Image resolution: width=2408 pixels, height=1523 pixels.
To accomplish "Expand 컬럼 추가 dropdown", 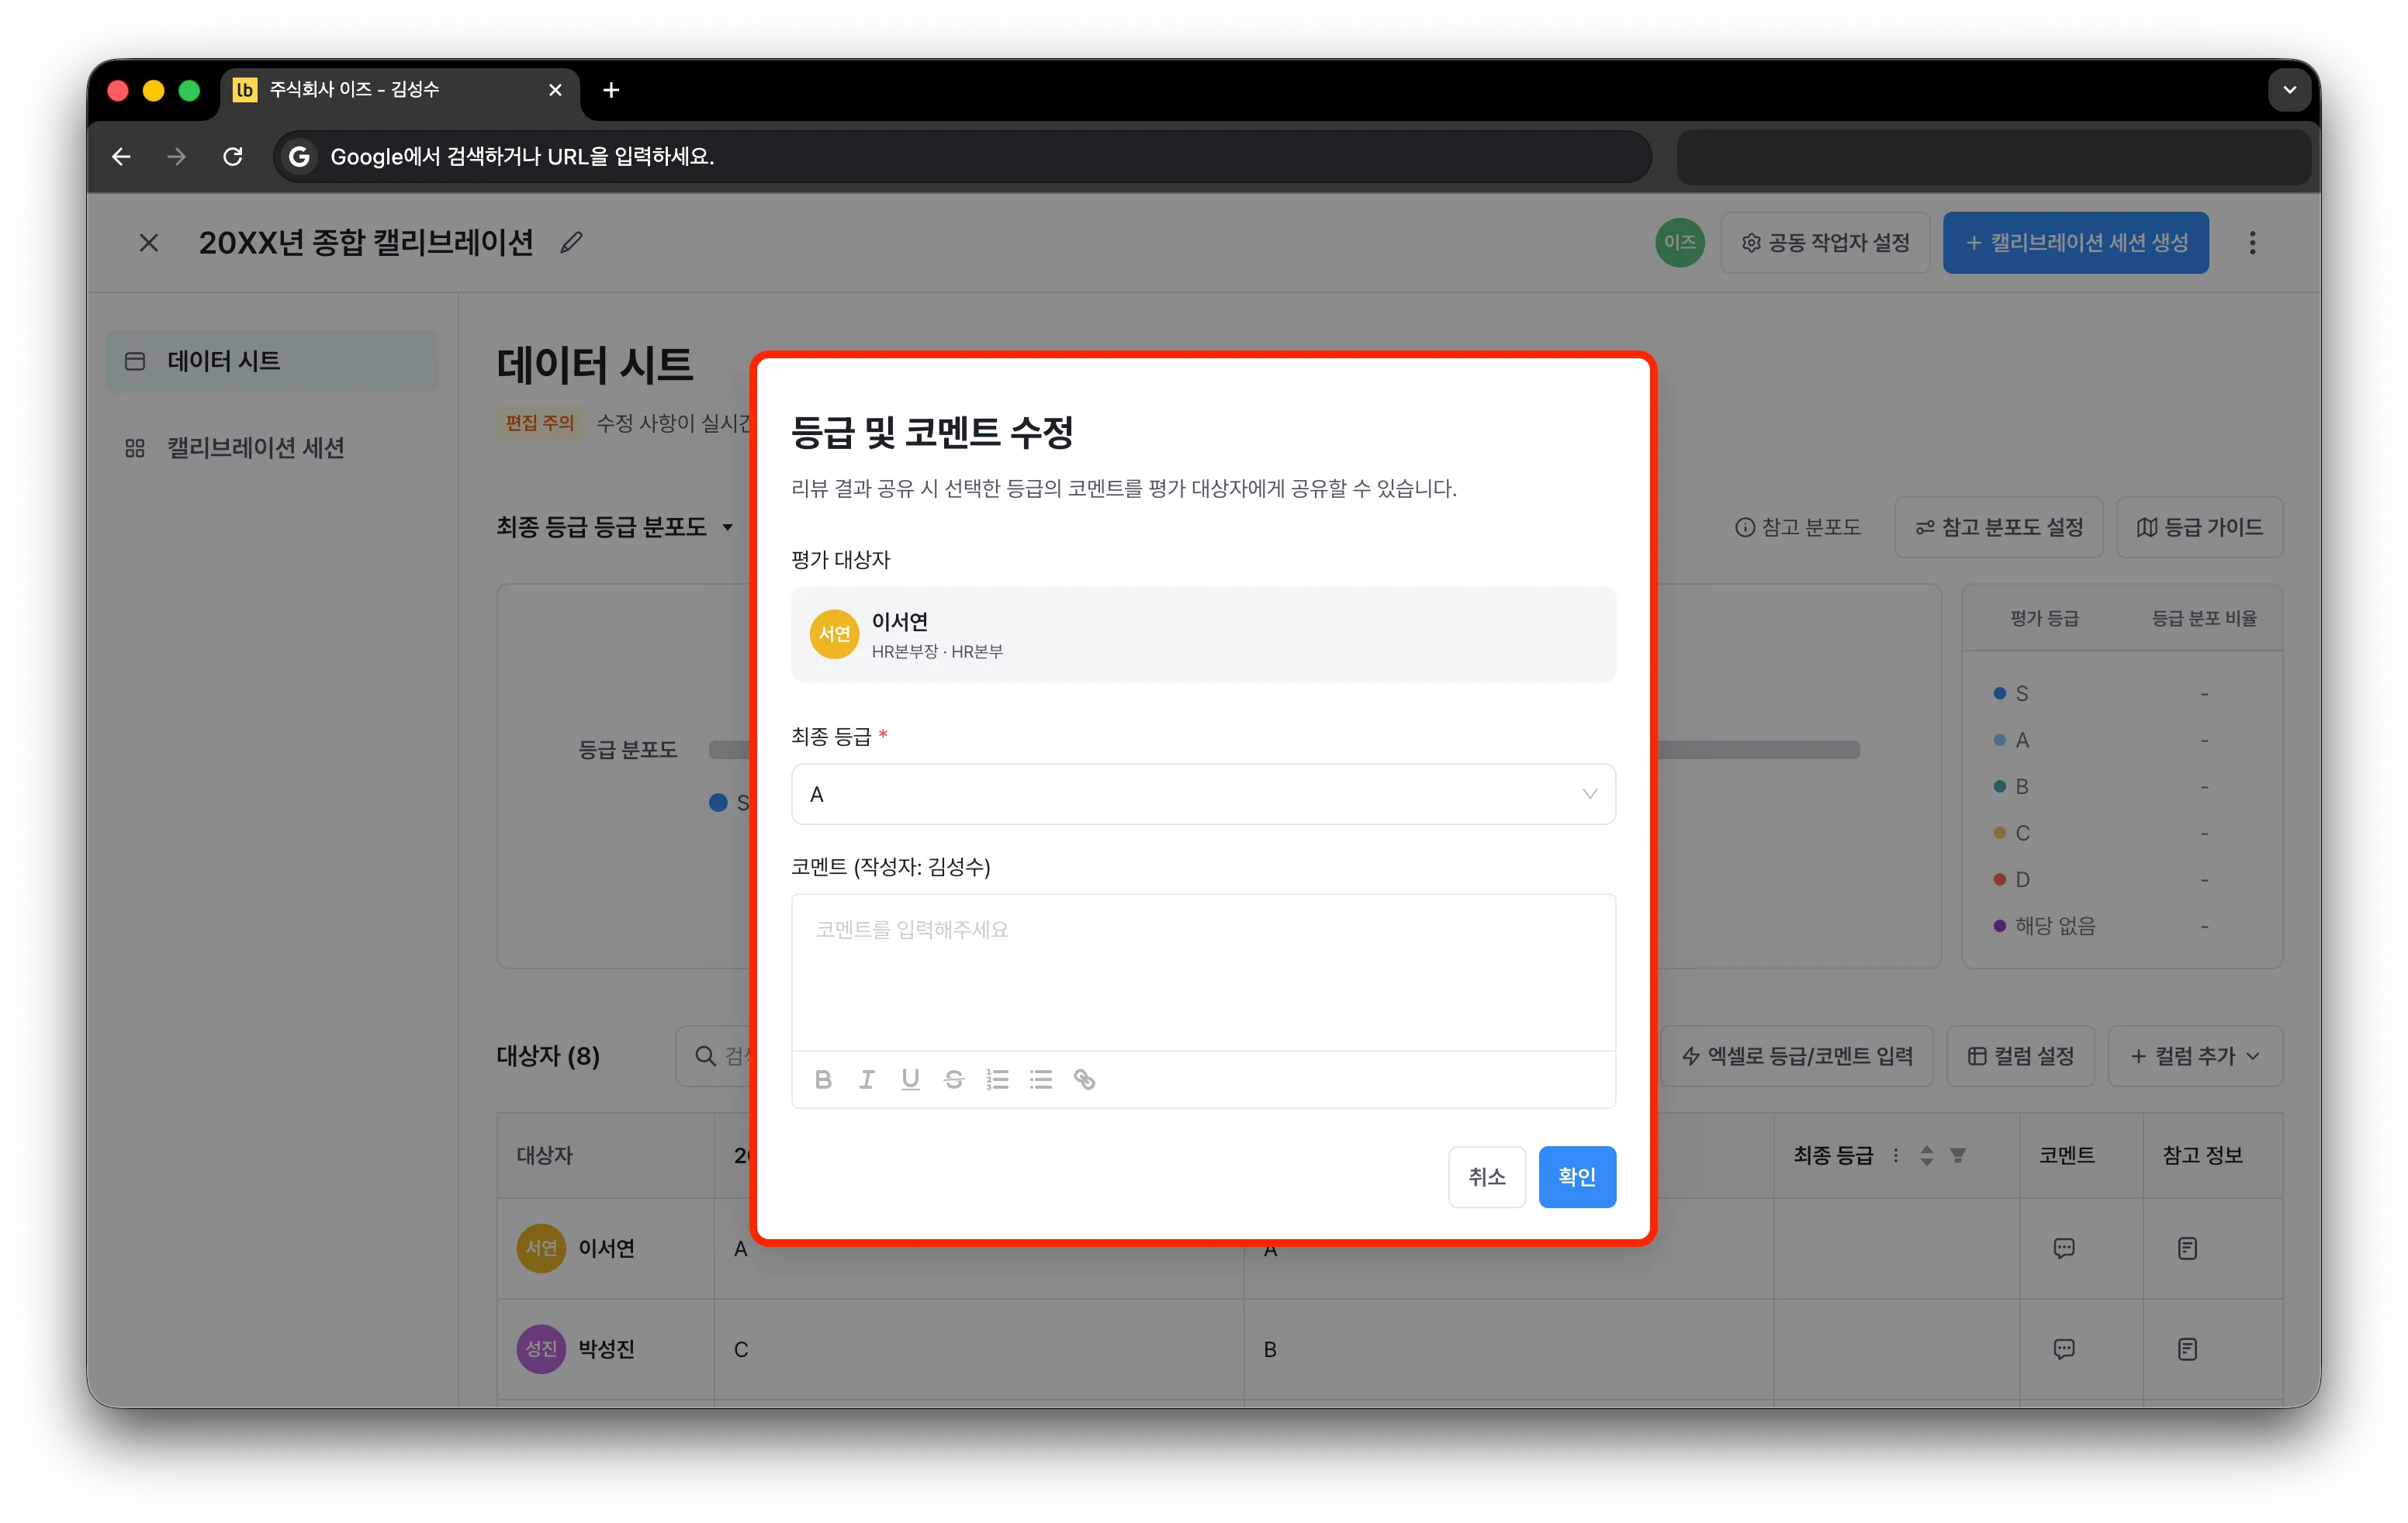I will tap(2196, 1056).
